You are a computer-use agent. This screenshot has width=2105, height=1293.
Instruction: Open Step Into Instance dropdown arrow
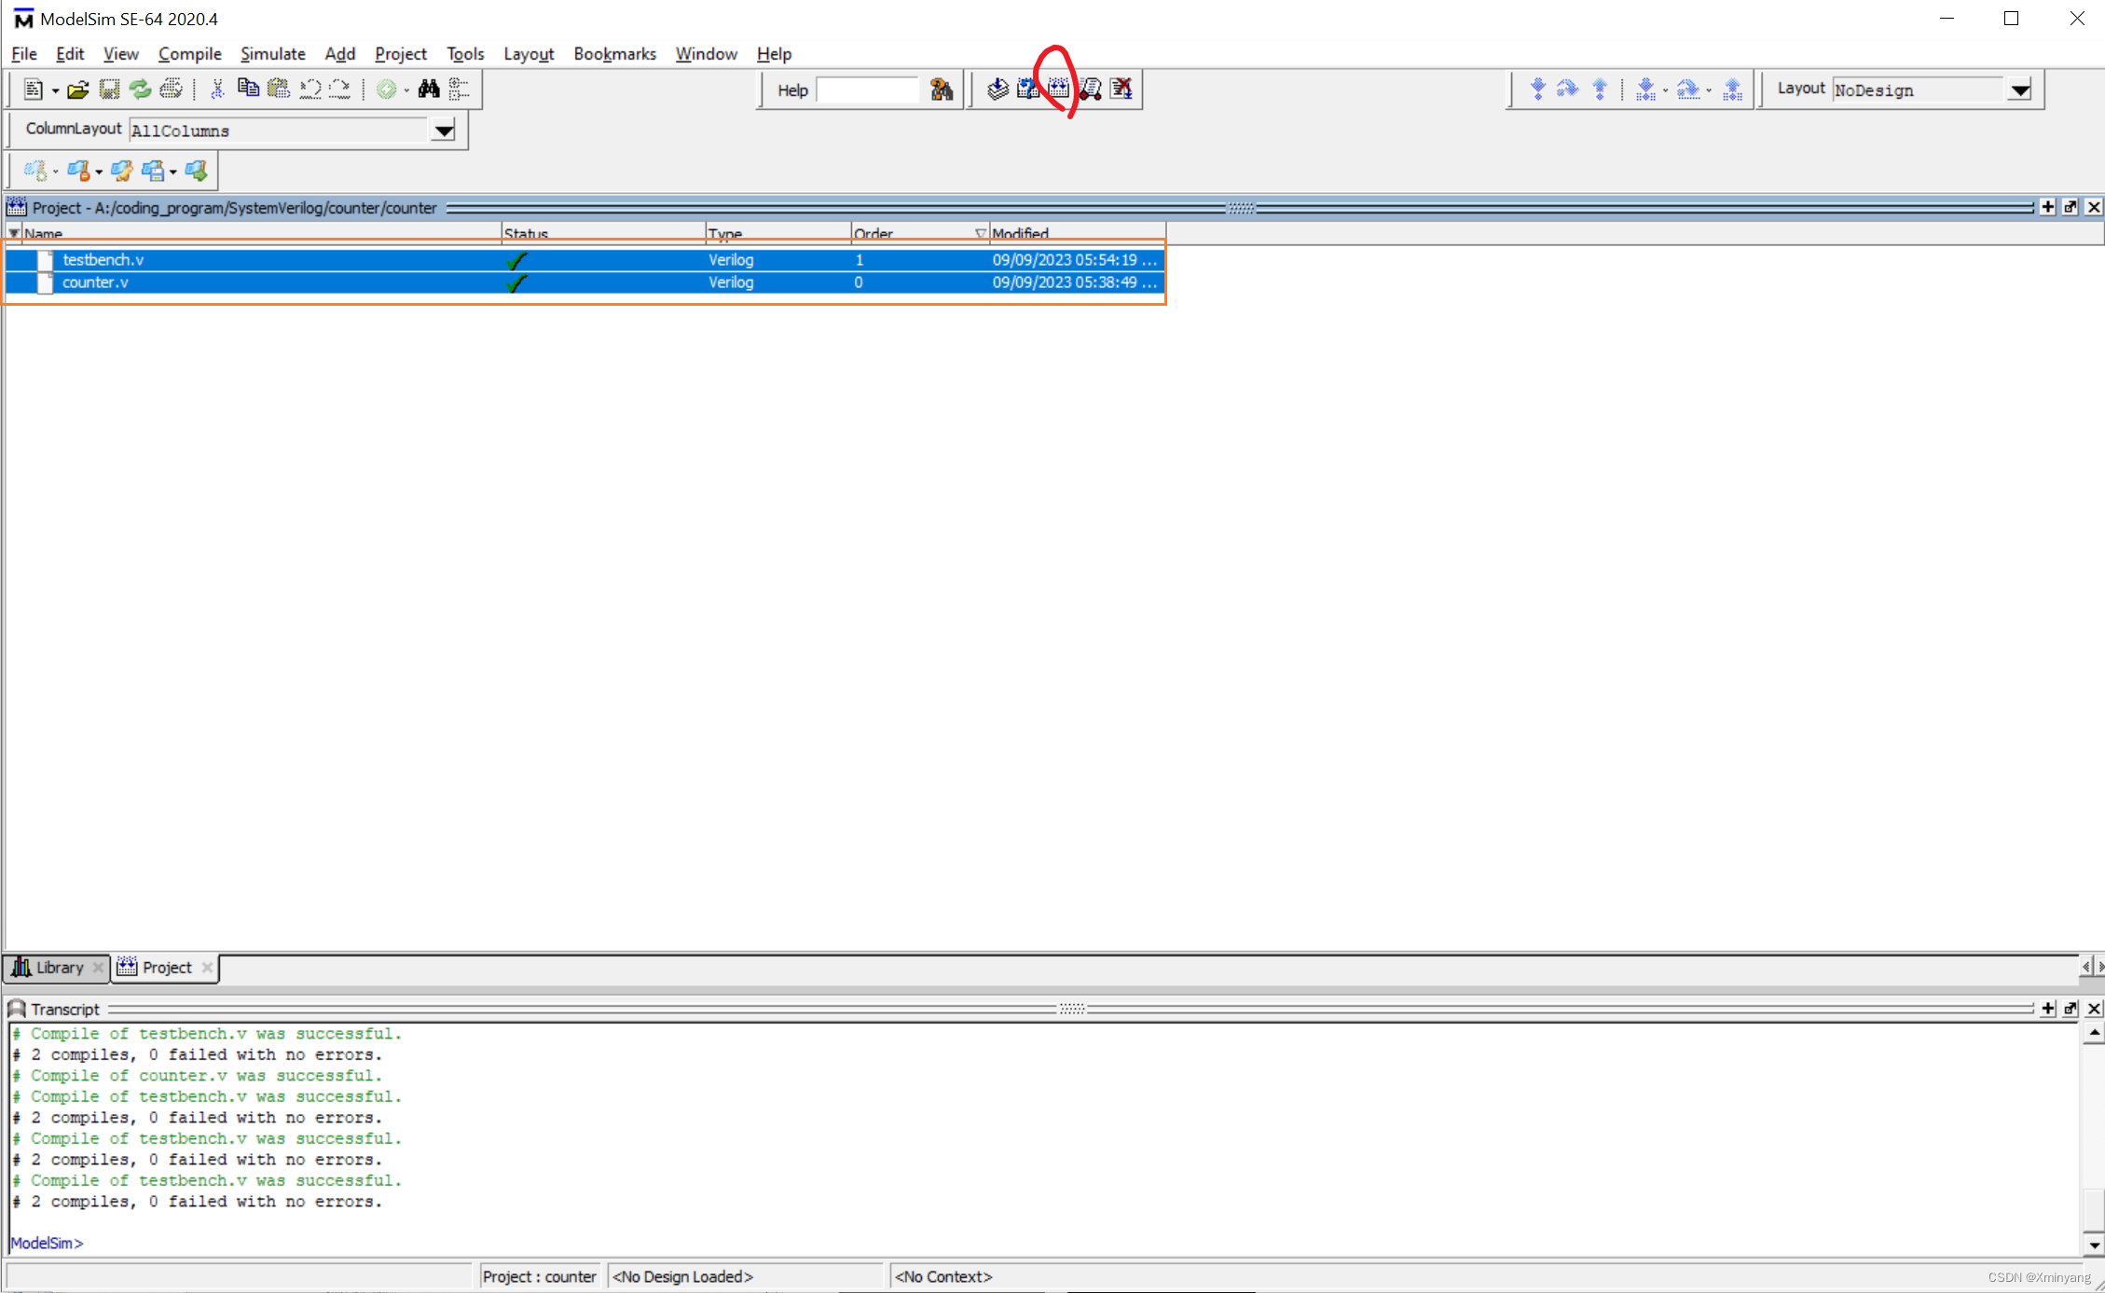pos(1665,91)
